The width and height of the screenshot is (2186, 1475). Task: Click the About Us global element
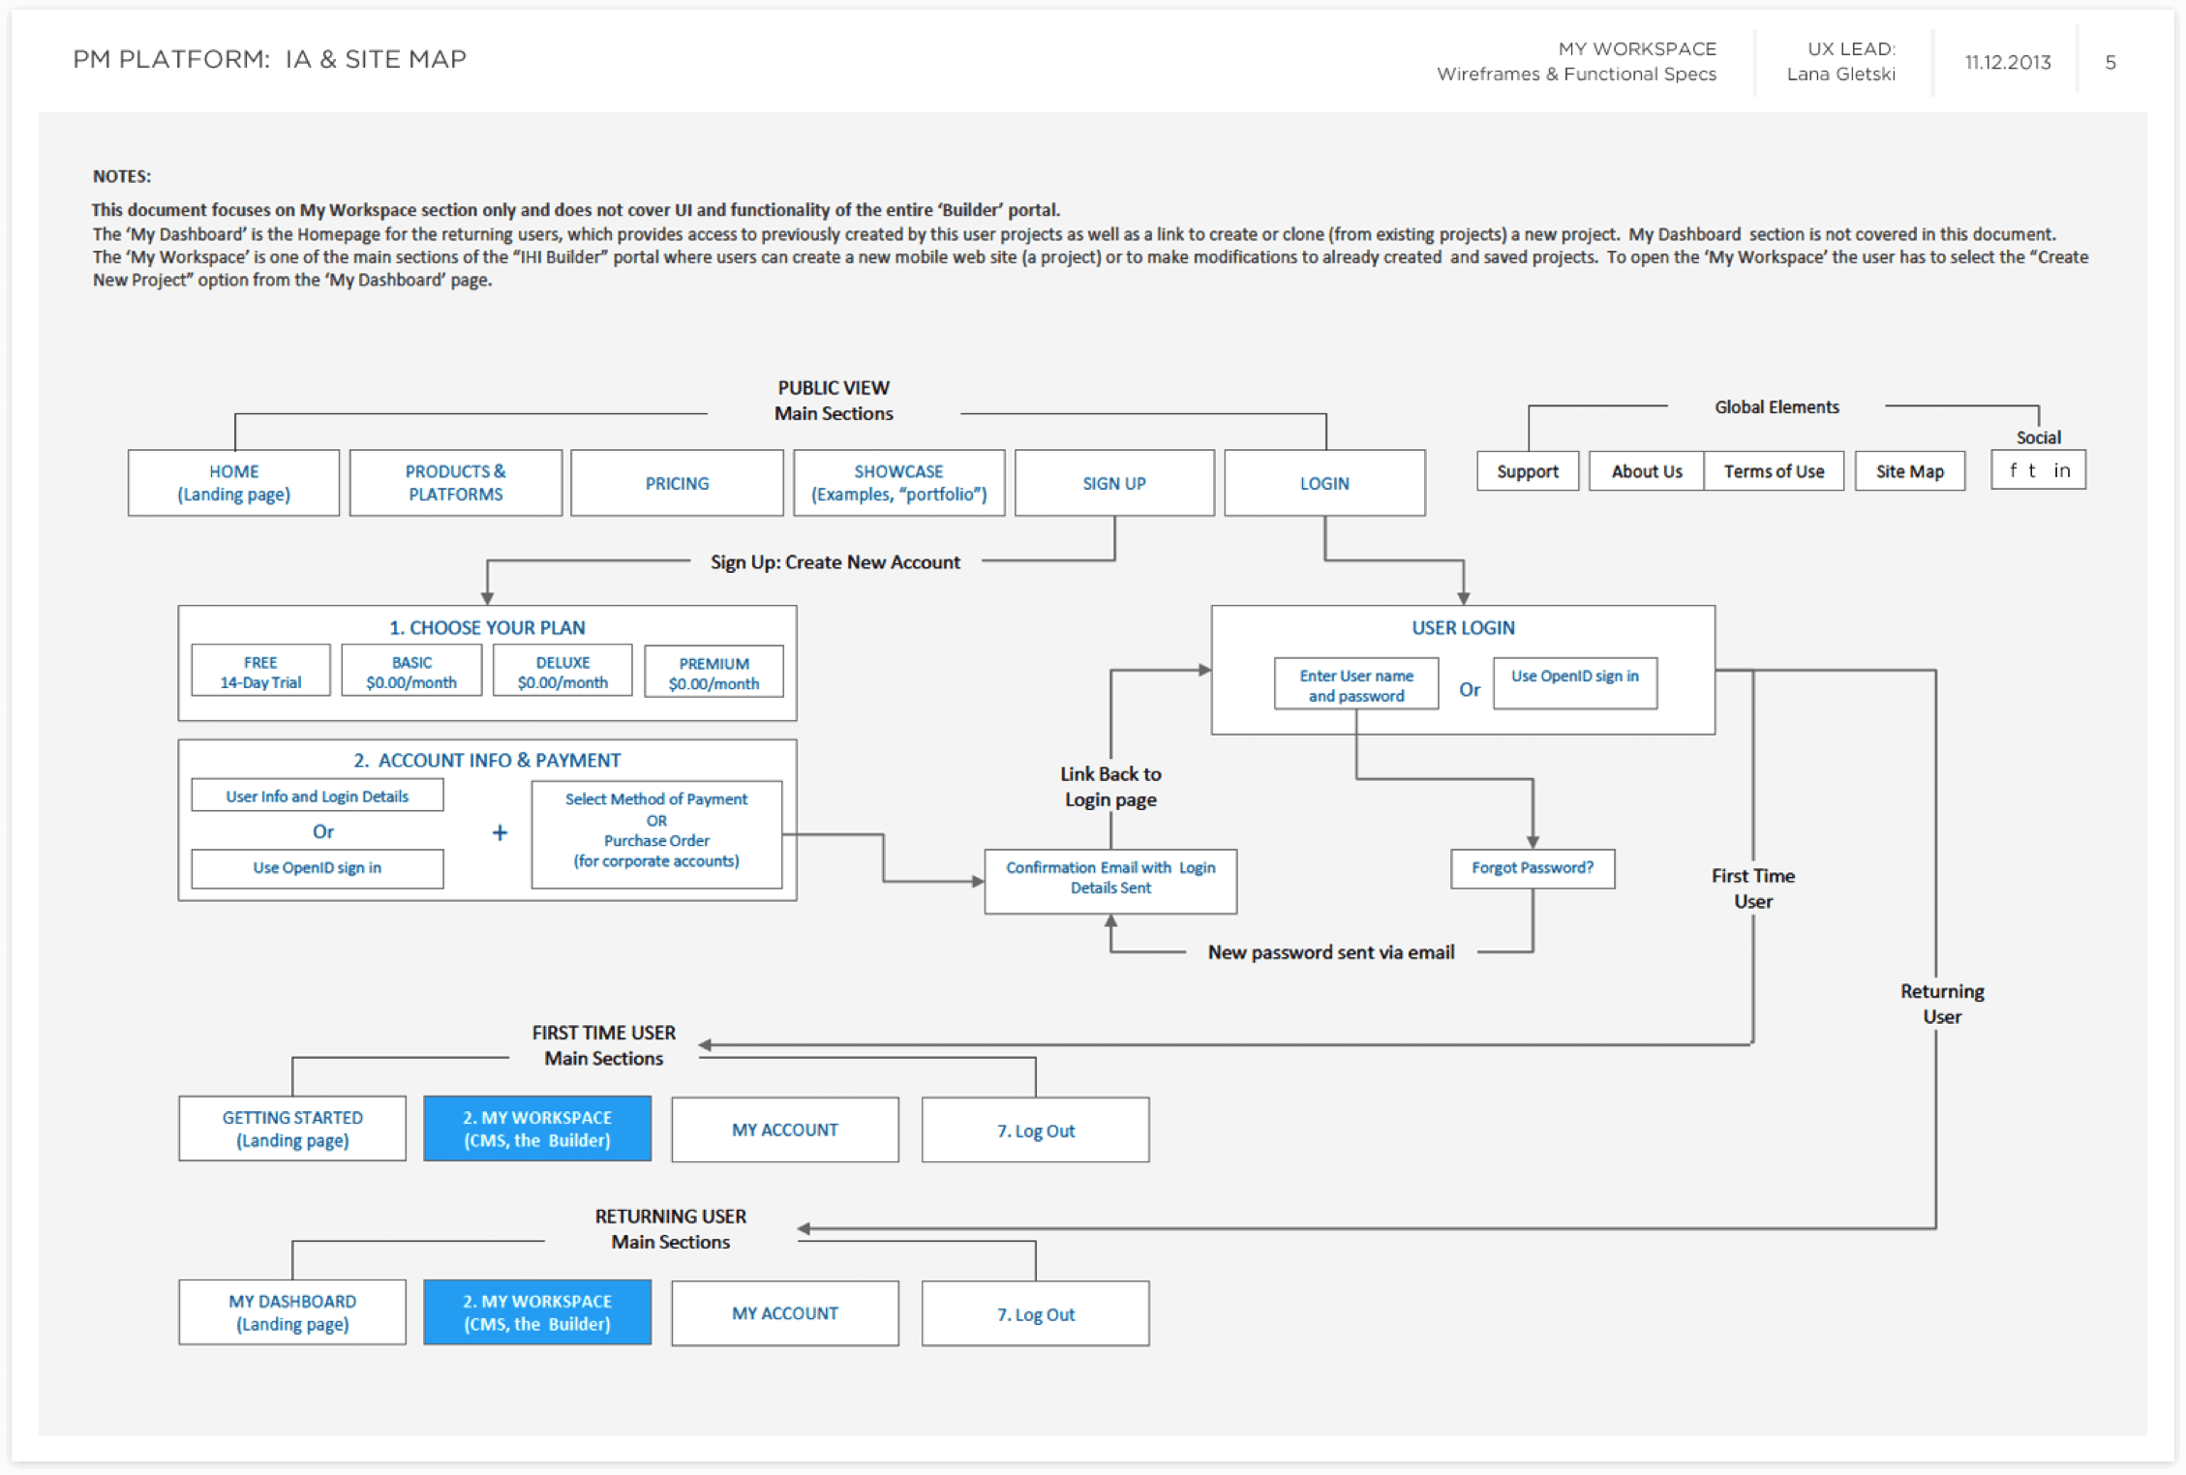1646,471
